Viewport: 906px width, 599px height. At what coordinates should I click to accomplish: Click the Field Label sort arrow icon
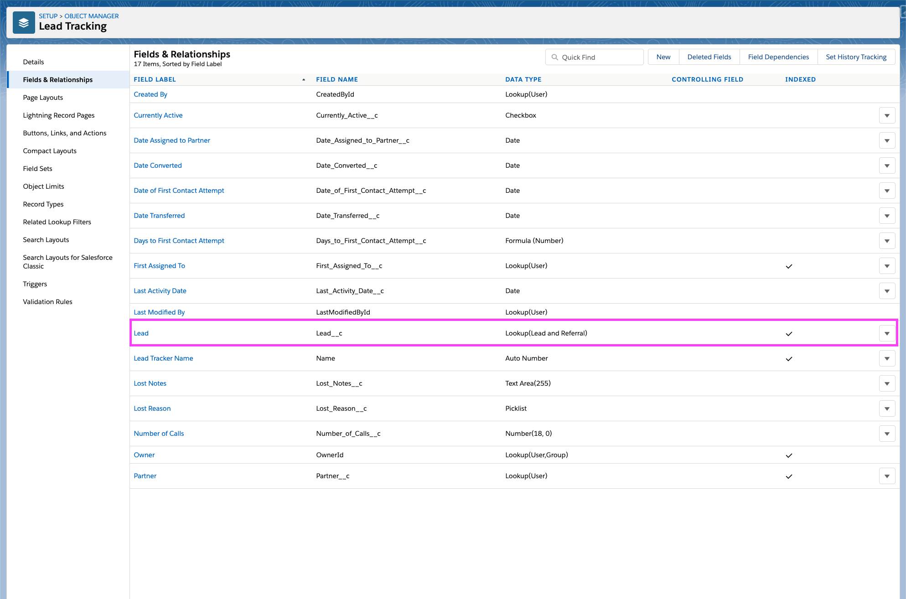click(x=304, y=80)
